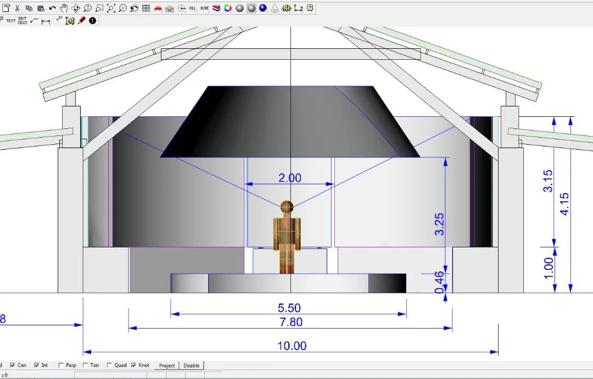This screenshot has width=593, height=379.
Task: Select the 7.80 dimension text
Action: tap(290, 322)
